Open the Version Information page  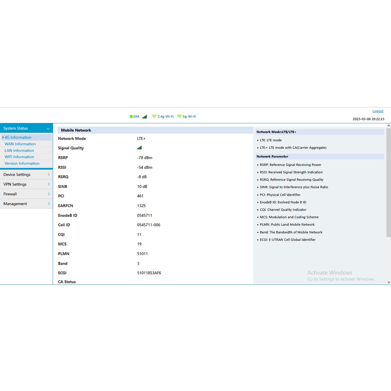click(22, 163)
